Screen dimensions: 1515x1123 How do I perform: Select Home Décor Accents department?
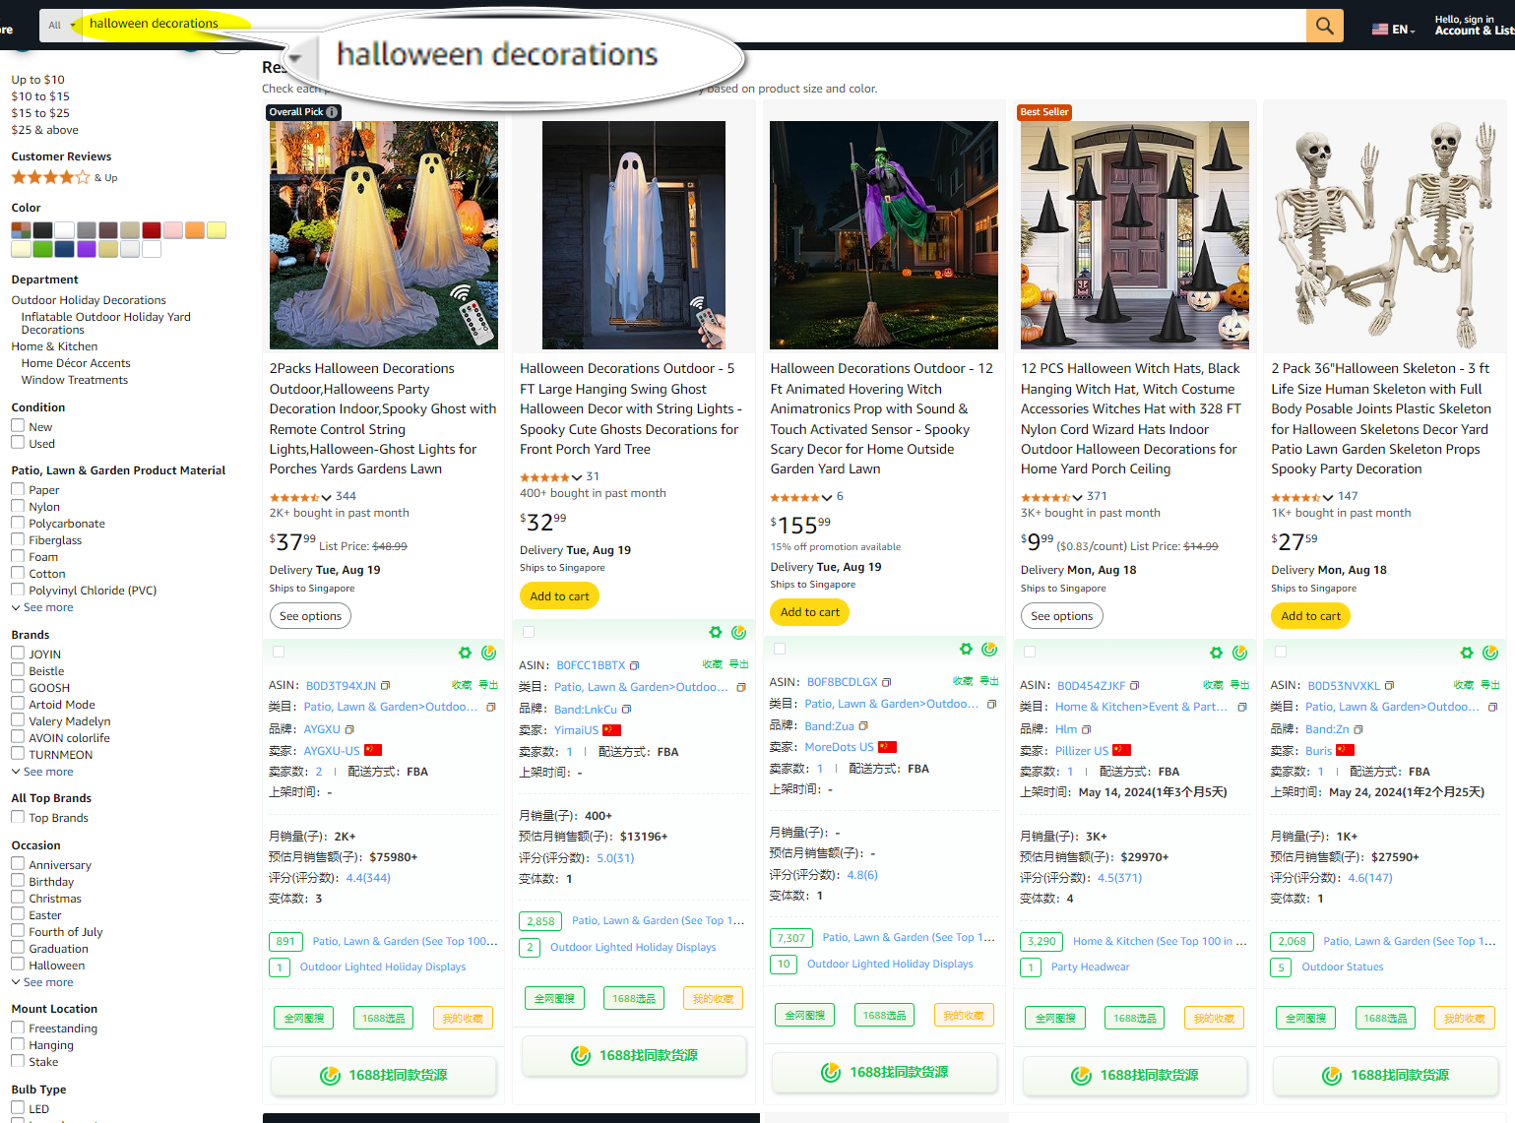click(x=76, y=363)
